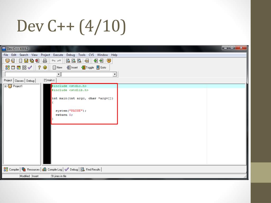Select Project1 in the project tree
Screen dimensions: 271x203
pos(18,86)
